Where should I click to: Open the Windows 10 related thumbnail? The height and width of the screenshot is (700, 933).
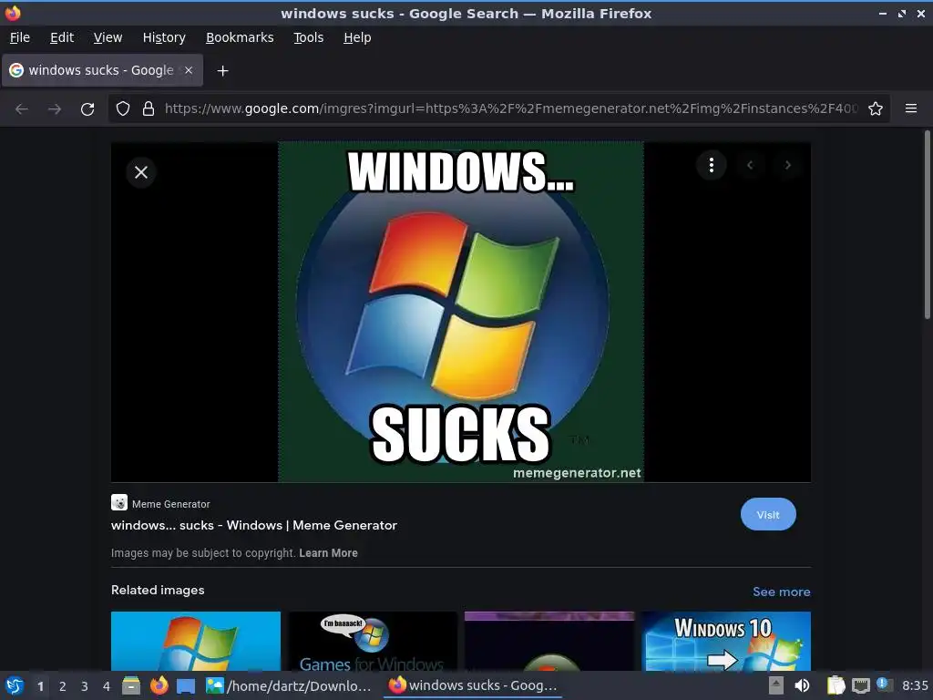[726, 641]
